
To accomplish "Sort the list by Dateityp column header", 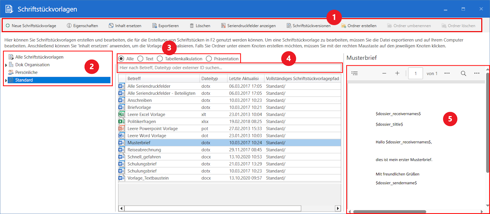I will tap(210, 78).
